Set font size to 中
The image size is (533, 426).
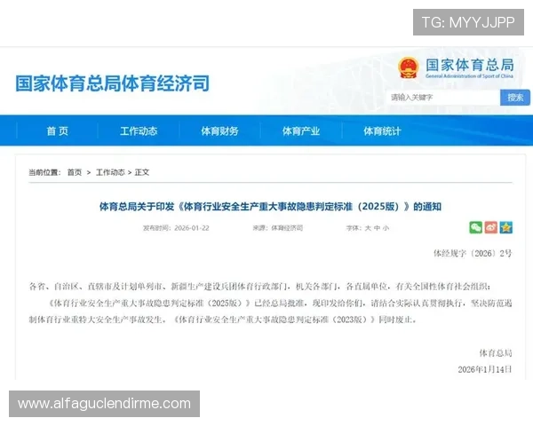tap(377, 228)
